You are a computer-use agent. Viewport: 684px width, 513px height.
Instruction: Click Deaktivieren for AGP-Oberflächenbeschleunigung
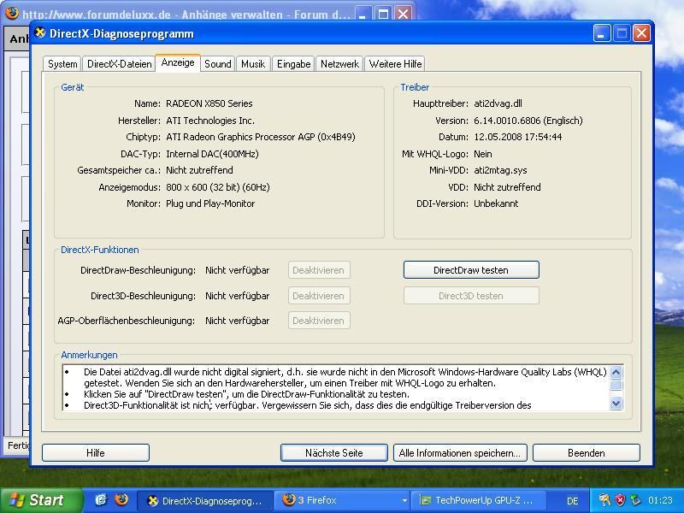coord(319,321)
